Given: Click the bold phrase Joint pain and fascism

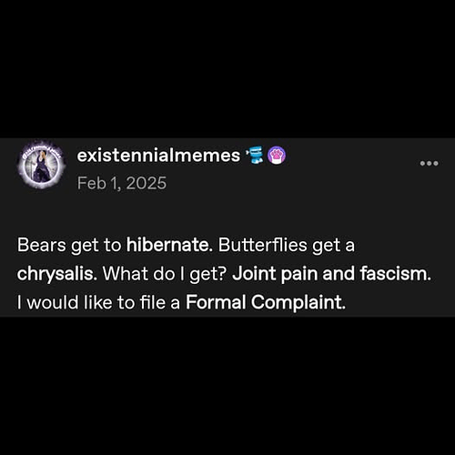Looking at the screenshot, I should (x=331, y=274).
